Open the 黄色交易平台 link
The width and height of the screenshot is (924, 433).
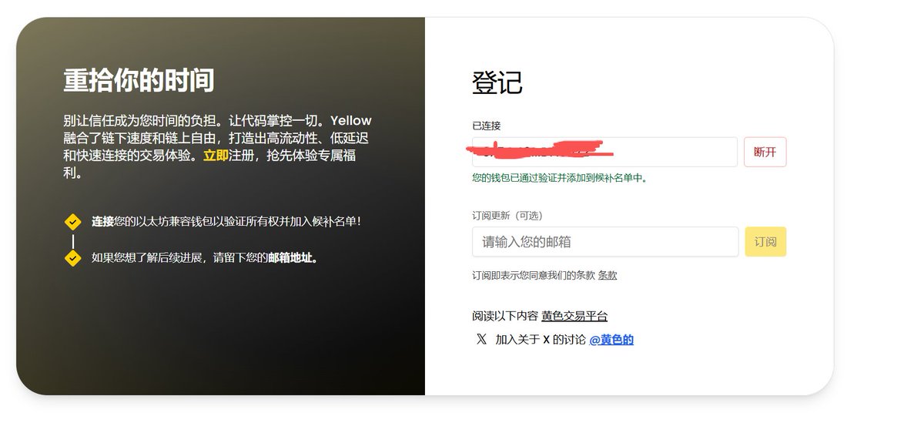[x=574, y=316]
